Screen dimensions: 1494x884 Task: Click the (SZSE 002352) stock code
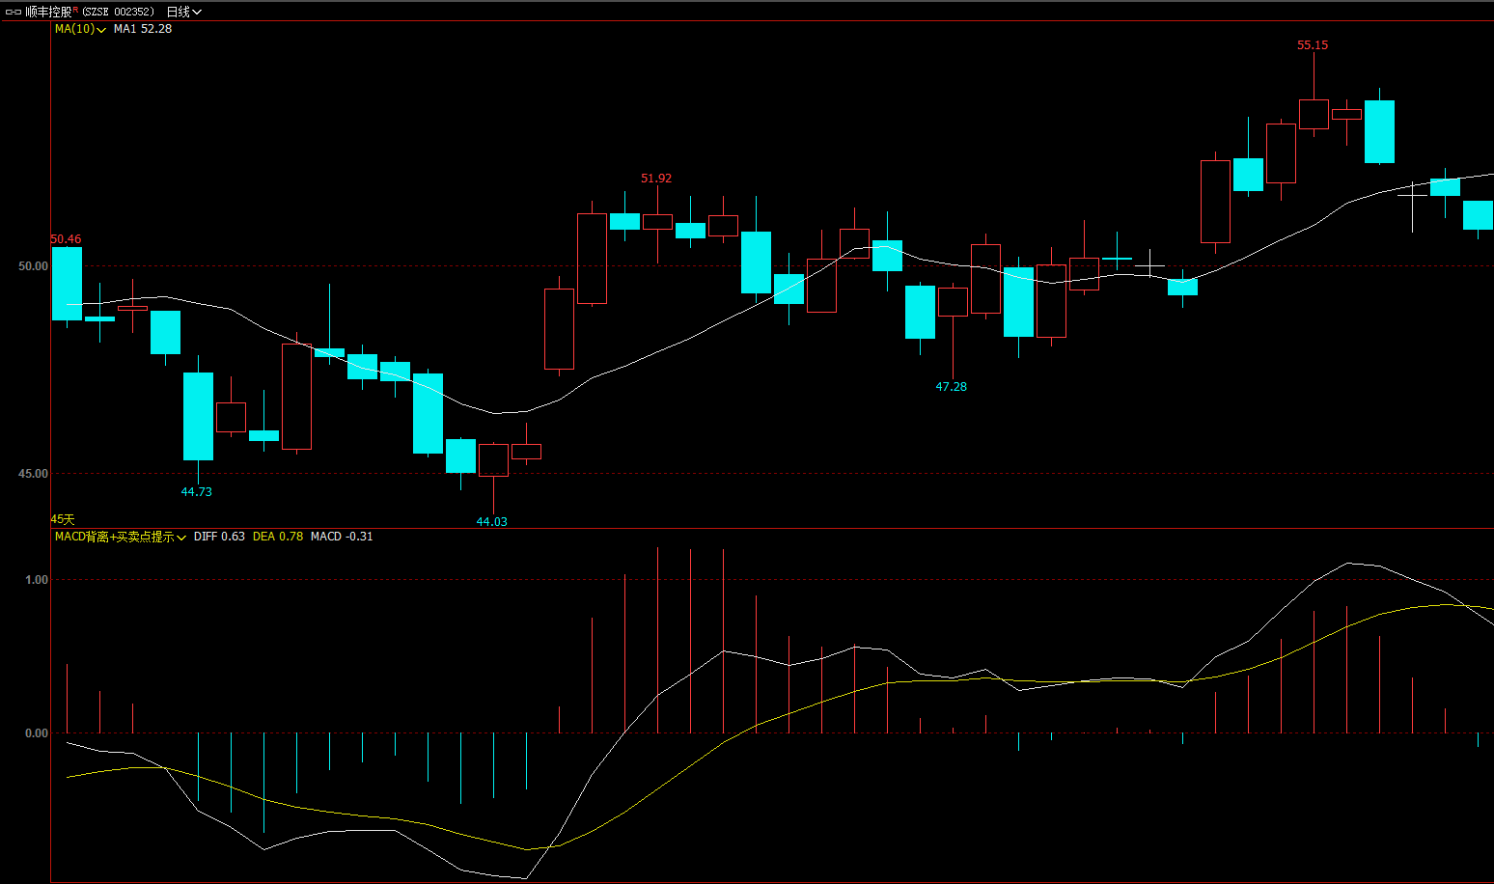[x=118, y=12]
